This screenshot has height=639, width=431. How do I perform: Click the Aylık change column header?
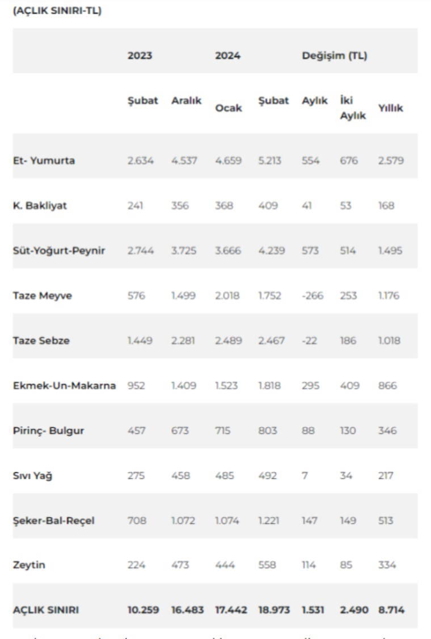pyautogui.click(x=315, y=101)
